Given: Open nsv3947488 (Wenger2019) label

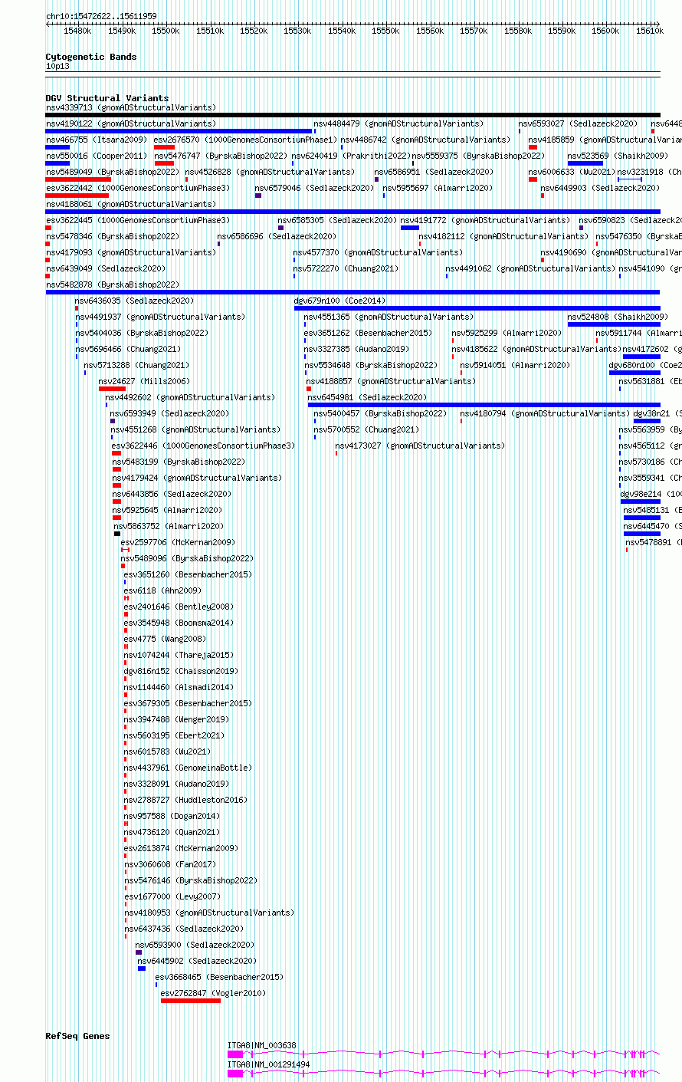Looking at the screenshot, I should pyautogui.click(x=176, y=719).
